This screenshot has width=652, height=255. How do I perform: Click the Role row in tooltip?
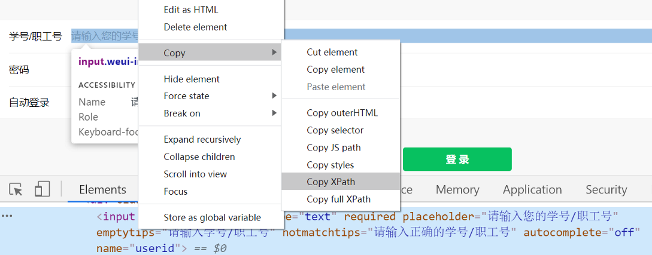coord(107,117)
